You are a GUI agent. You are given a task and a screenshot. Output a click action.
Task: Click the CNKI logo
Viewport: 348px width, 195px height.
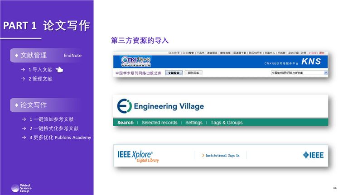tap(136, 62)
